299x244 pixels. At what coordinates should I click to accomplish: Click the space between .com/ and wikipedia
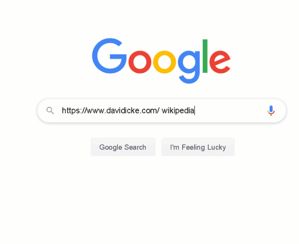(161, 111)
